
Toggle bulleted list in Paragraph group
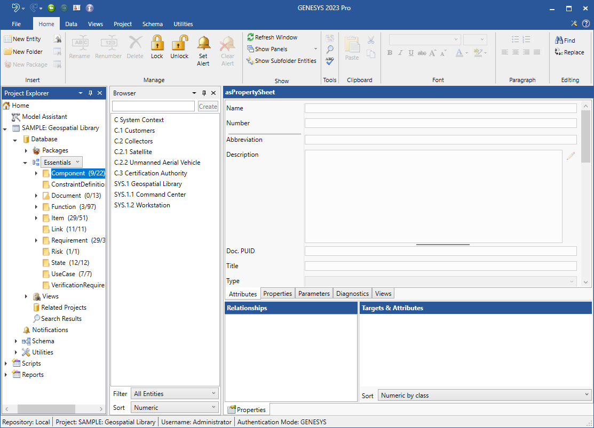(x=515, y=39)
